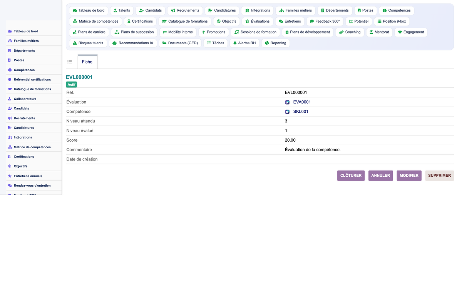This screenshot has width=462, height=286.
Task: Open Potentiel chip
Action: click(x=358, y=21)
